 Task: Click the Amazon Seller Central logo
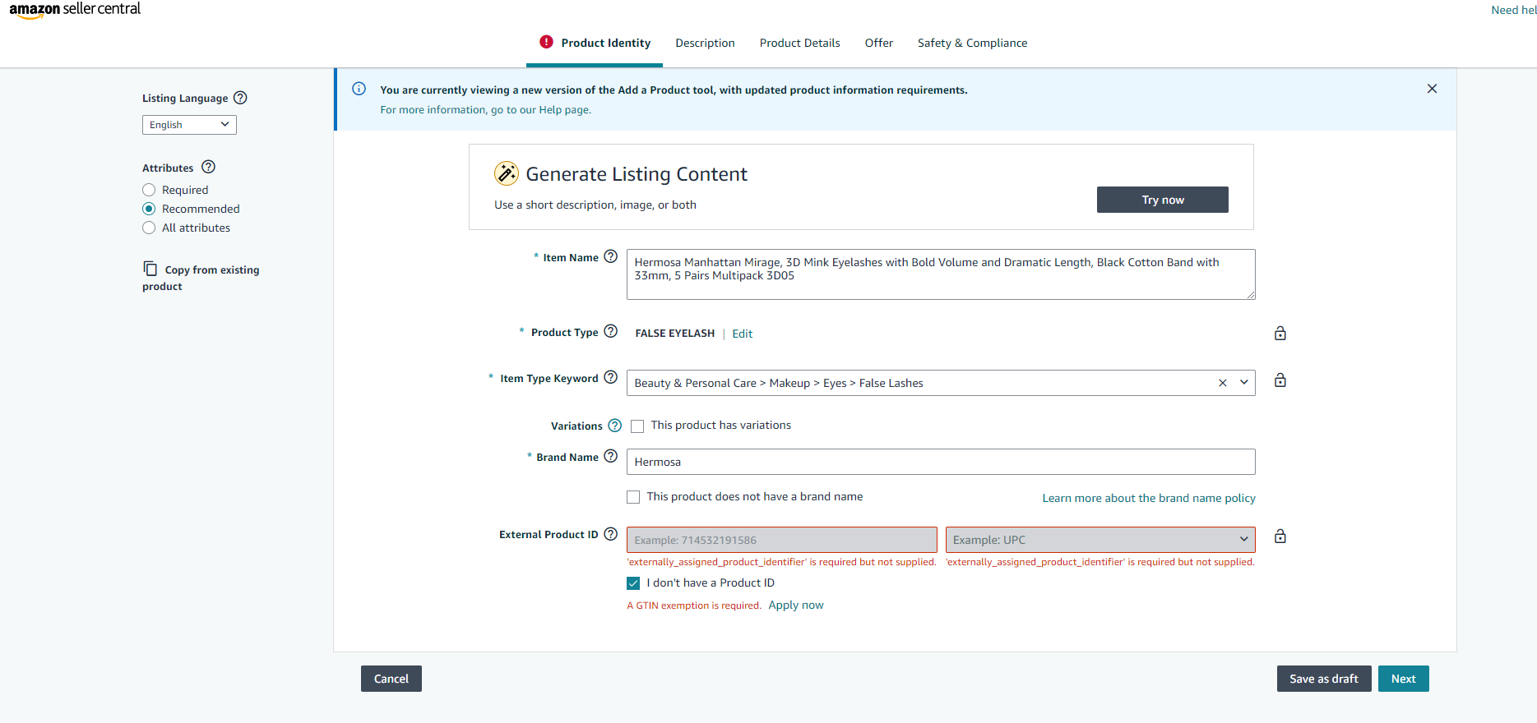click(x=75, y=10)
